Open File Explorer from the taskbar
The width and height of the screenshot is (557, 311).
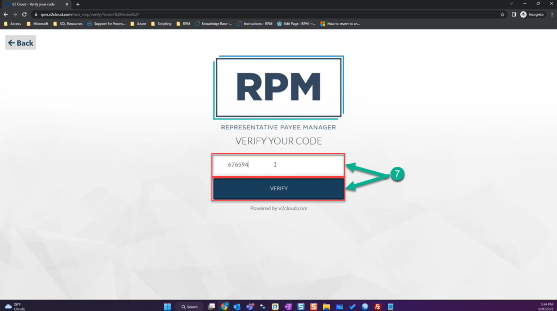326,307
